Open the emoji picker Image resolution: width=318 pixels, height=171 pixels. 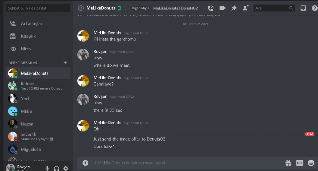point(311,163)
